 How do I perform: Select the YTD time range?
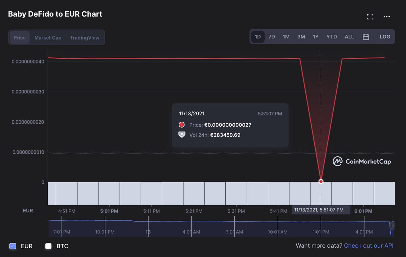(332, 37)
